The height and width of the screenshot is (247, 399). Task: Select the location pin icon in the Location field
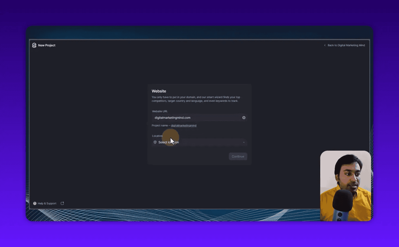click(155, 142)
